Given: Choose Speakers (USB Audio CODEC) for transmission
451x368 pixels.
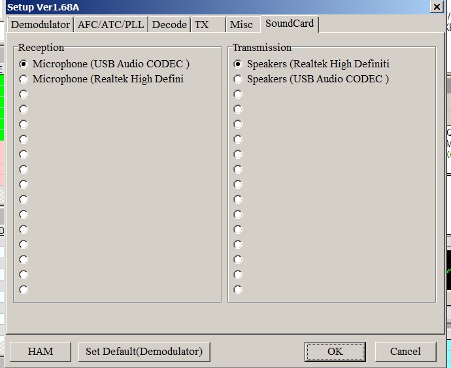Looking at the screenshot, I should click(x=238, y=79).
